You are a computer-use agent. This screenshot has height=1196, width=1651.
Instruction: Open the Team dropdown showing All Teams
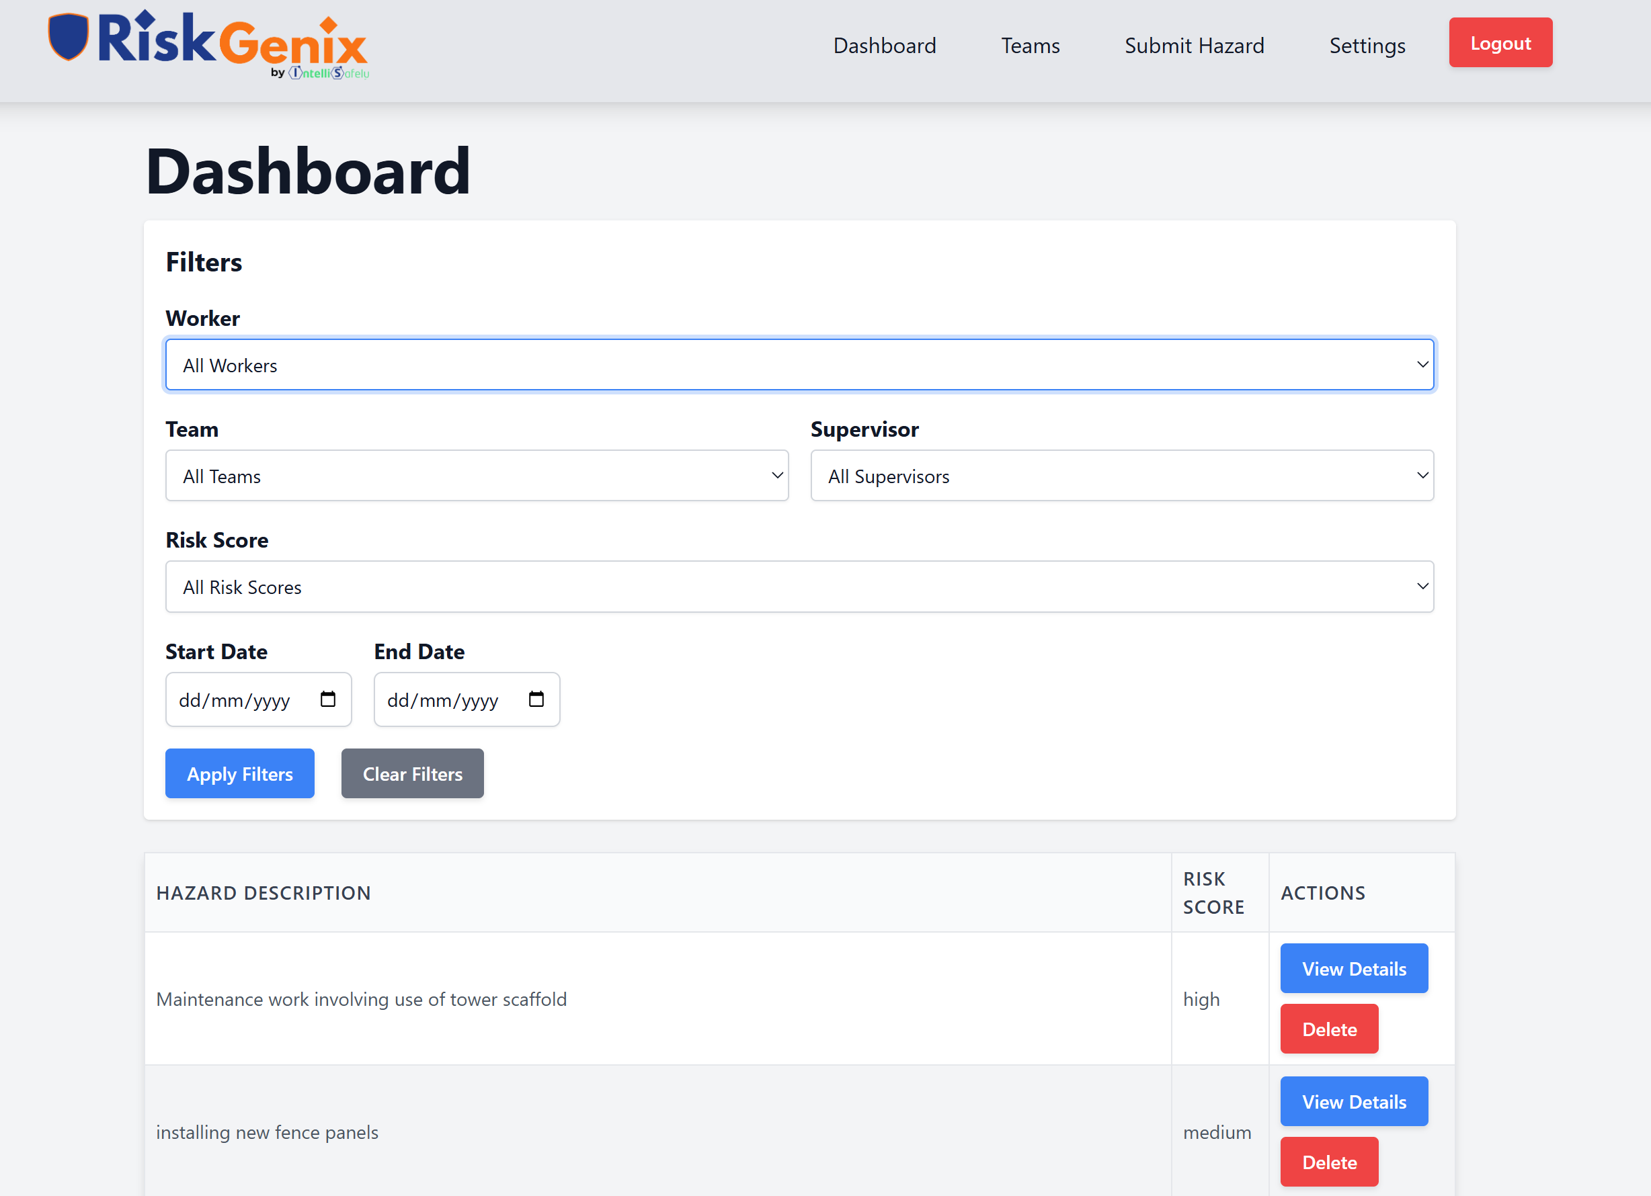(x=477, y=476)
